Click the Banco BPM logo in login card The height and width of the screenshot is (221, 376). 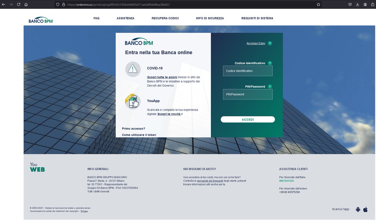[139, 42]
